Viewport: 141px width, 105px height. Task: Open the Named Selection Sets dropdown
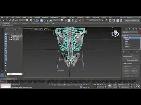(95, 20)
